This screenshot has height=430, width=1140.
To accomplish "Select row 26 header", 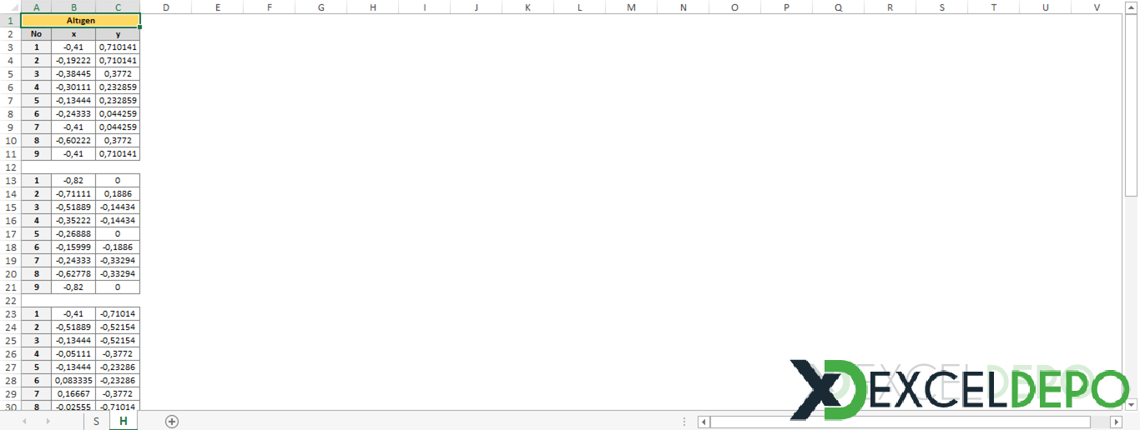I will click(x=10, y=353).
